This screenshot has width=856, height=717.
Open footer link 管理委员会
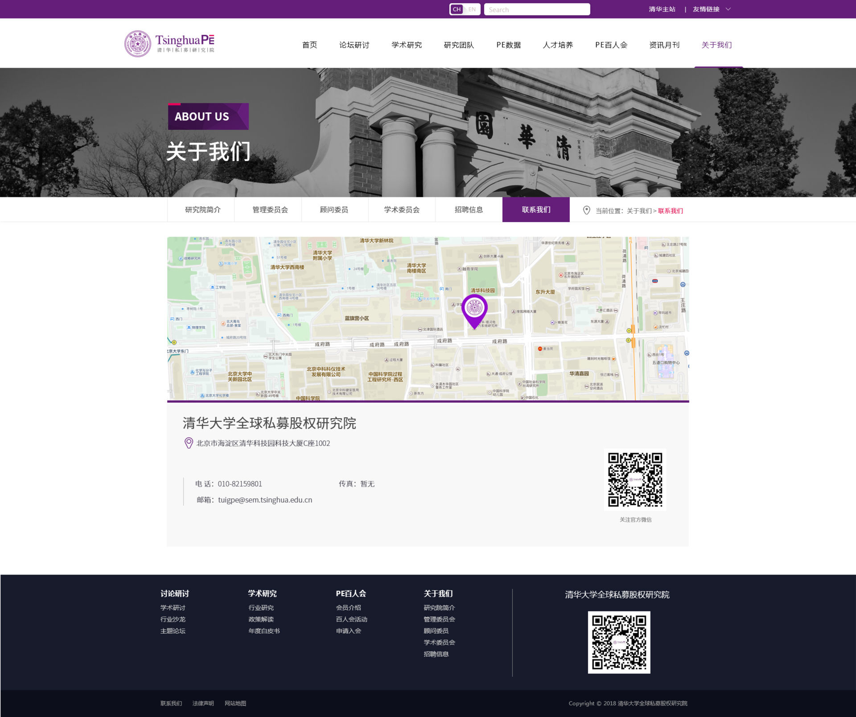pyautogui.click(x=439, y=619)
